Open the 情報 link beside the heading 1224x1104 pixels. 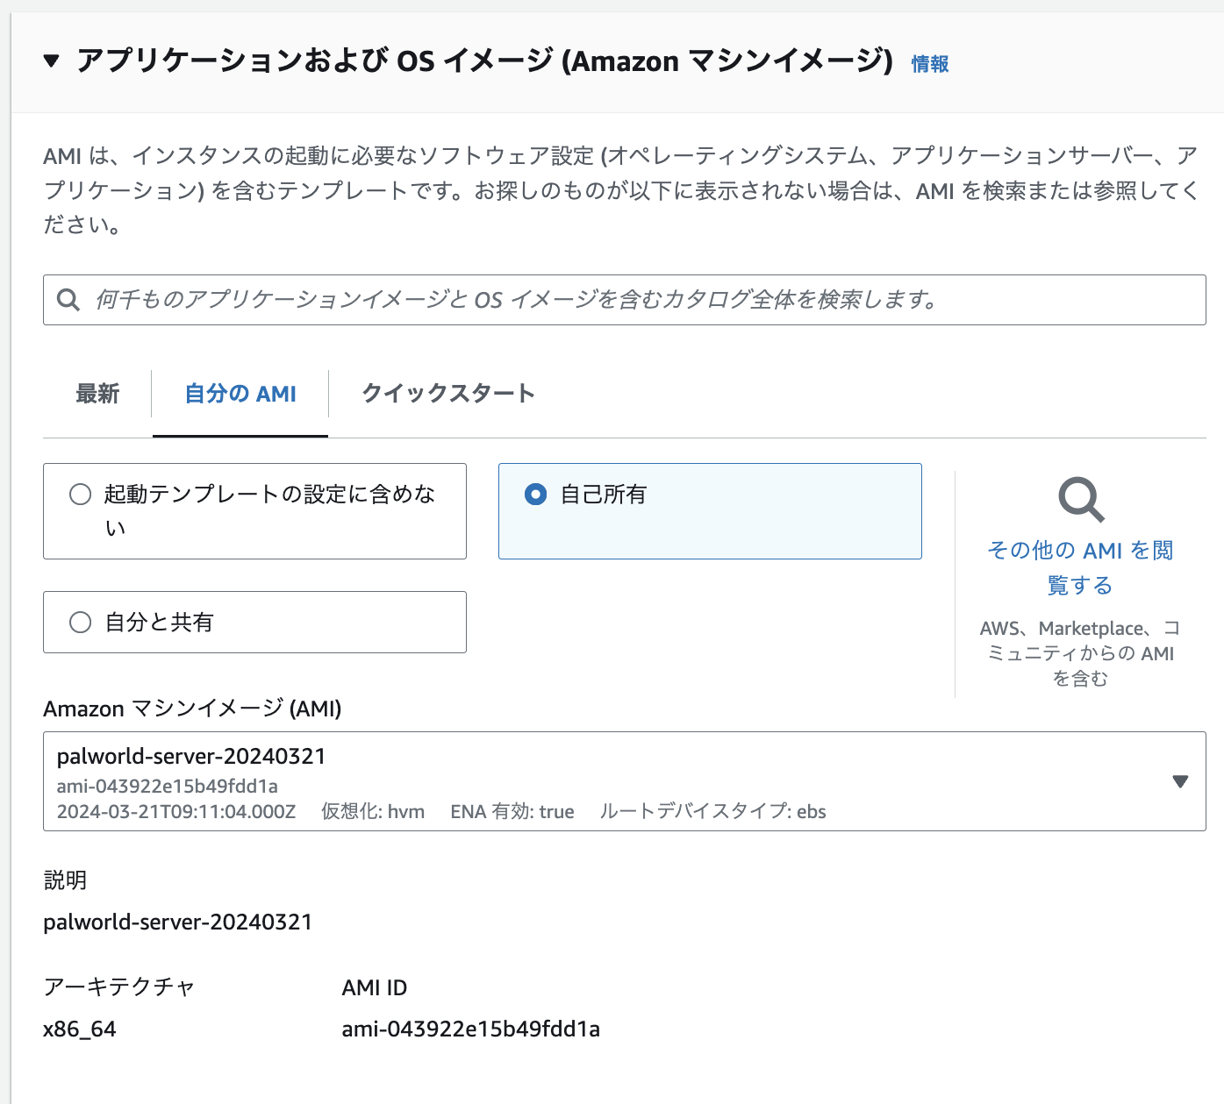[929, 64]
